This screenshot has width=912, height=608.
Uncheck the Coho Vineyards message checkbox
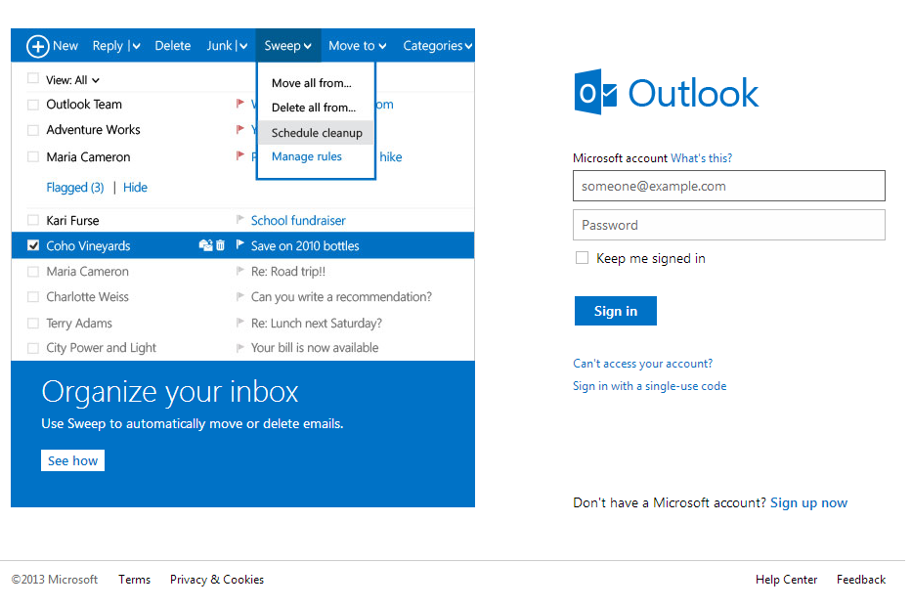pyautogui.click(x=30, y=244)
